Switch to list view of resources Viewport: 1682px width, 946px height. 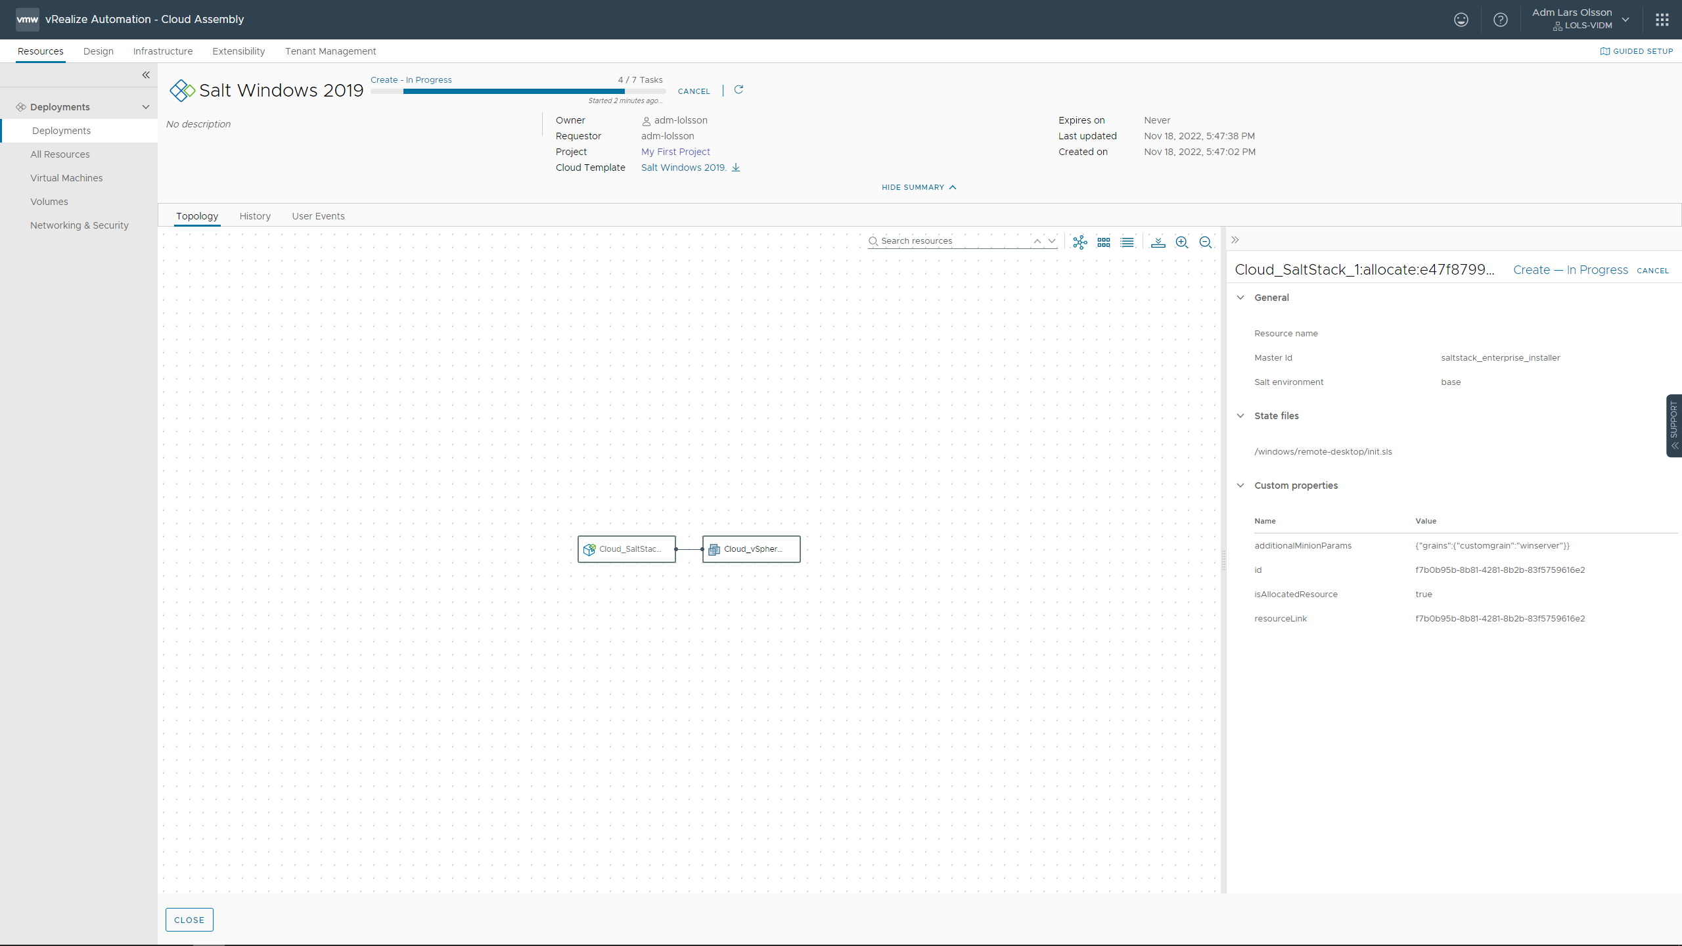[x=1127, y=242]
